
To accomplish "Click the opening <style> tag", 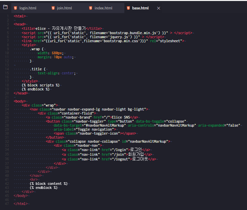I will coord(29,45).
